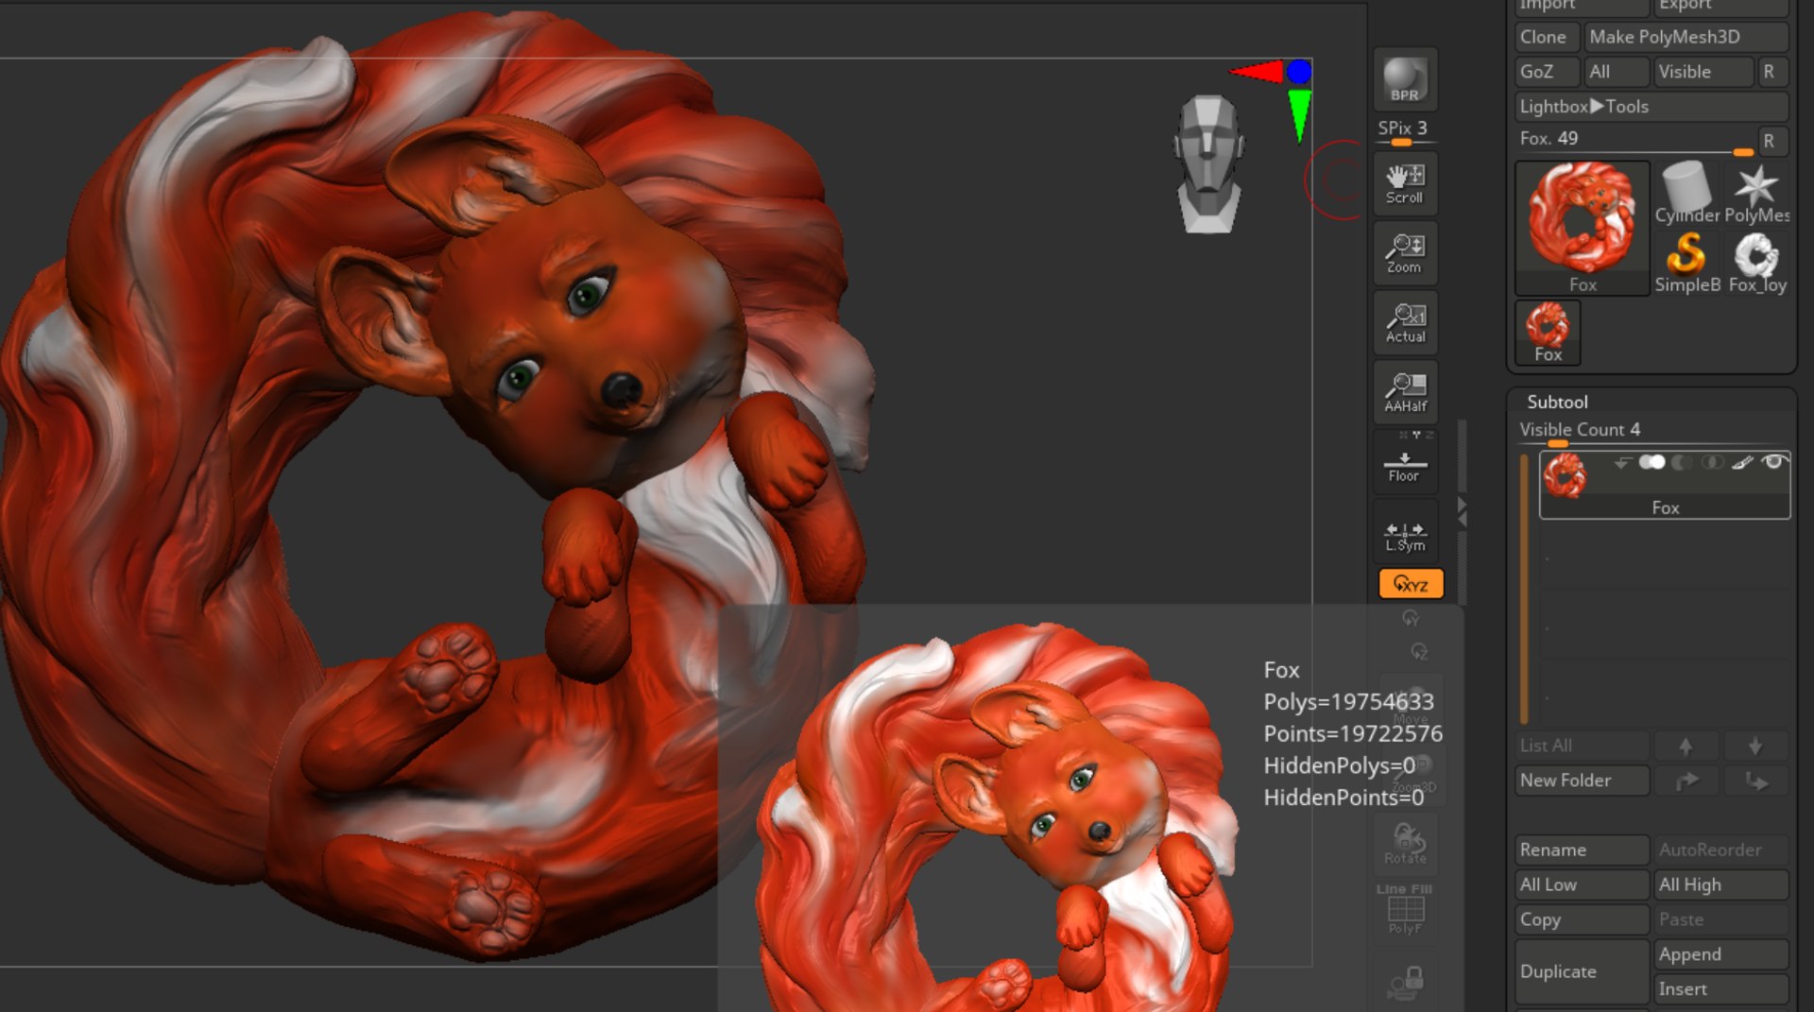This screenshot has height=1012, width=1814.
Task: Collapse the Subtool palette section
Action: pos(1557,402)
